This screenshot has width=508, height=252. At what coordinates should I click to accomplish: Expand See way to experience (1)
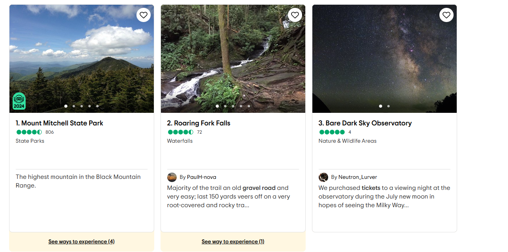click(x=233, y=241)
